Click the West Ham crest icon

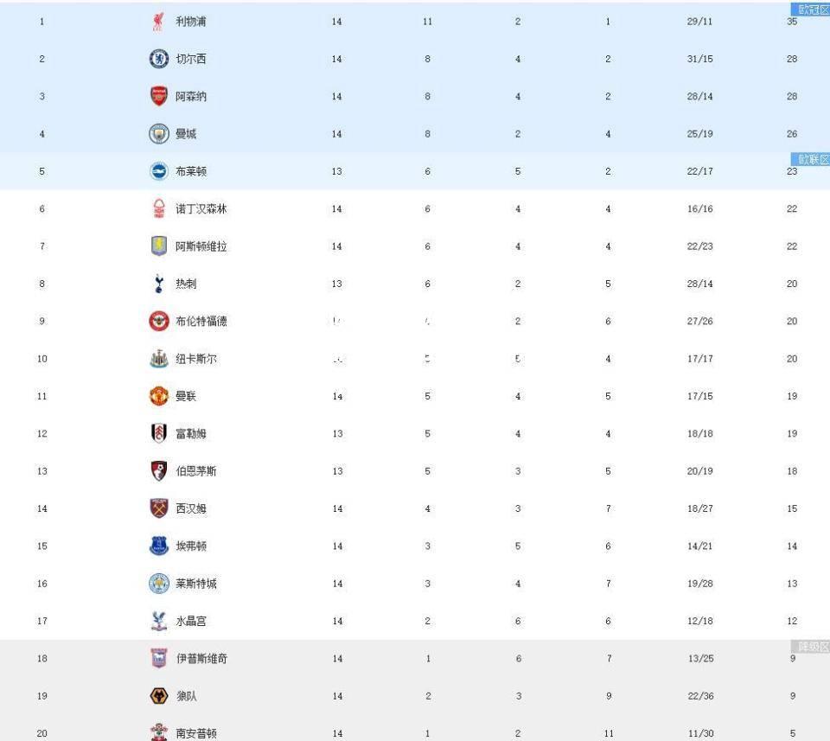pos(159,508)
